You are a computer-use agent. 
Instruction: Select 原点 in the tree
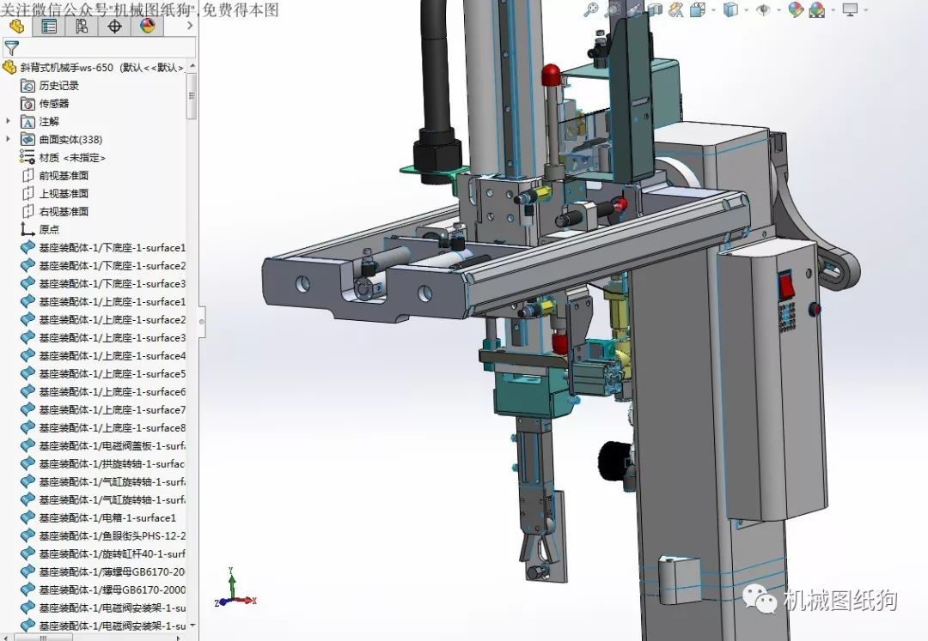40,229
